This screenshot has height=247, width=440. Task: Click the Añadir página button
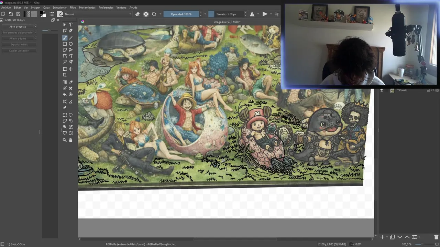(x=18, y=38)
